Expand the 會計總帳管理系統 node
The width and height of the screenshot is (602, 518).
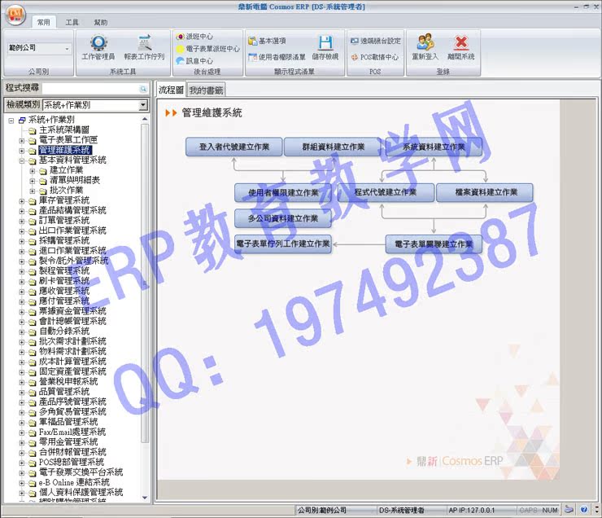[x=22, y=322]
